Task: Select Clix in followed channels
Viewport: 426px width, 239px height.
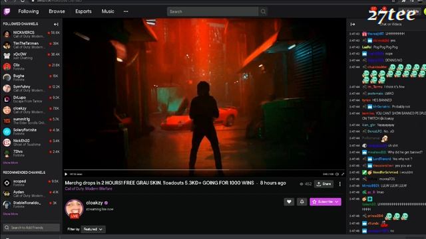Action: 31,66
